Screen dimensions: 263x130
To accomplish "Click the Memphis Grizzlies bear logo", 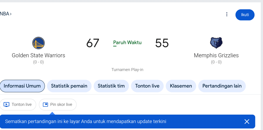I will pos(216,43).
